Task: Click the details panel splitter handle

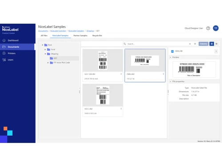Action: tap(168, 92)
